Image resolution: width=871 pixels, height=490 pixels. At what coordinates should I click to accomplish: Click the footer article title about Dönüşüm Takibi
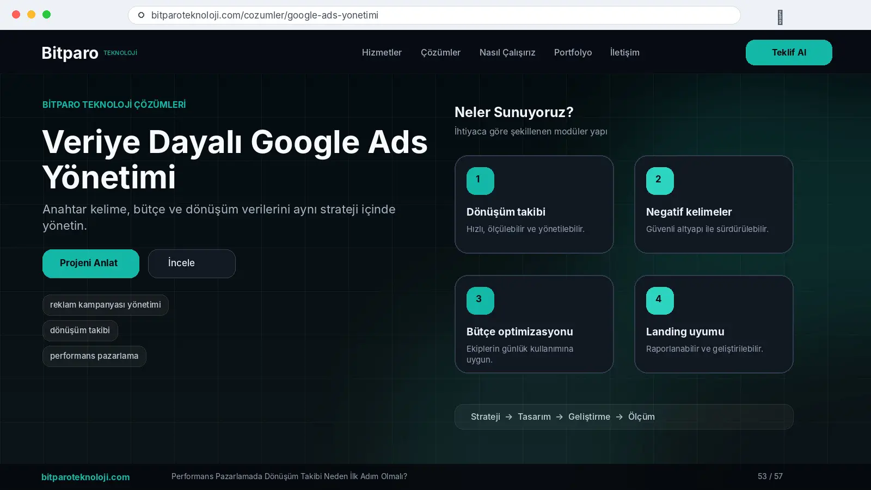click(x=289, y=476)
